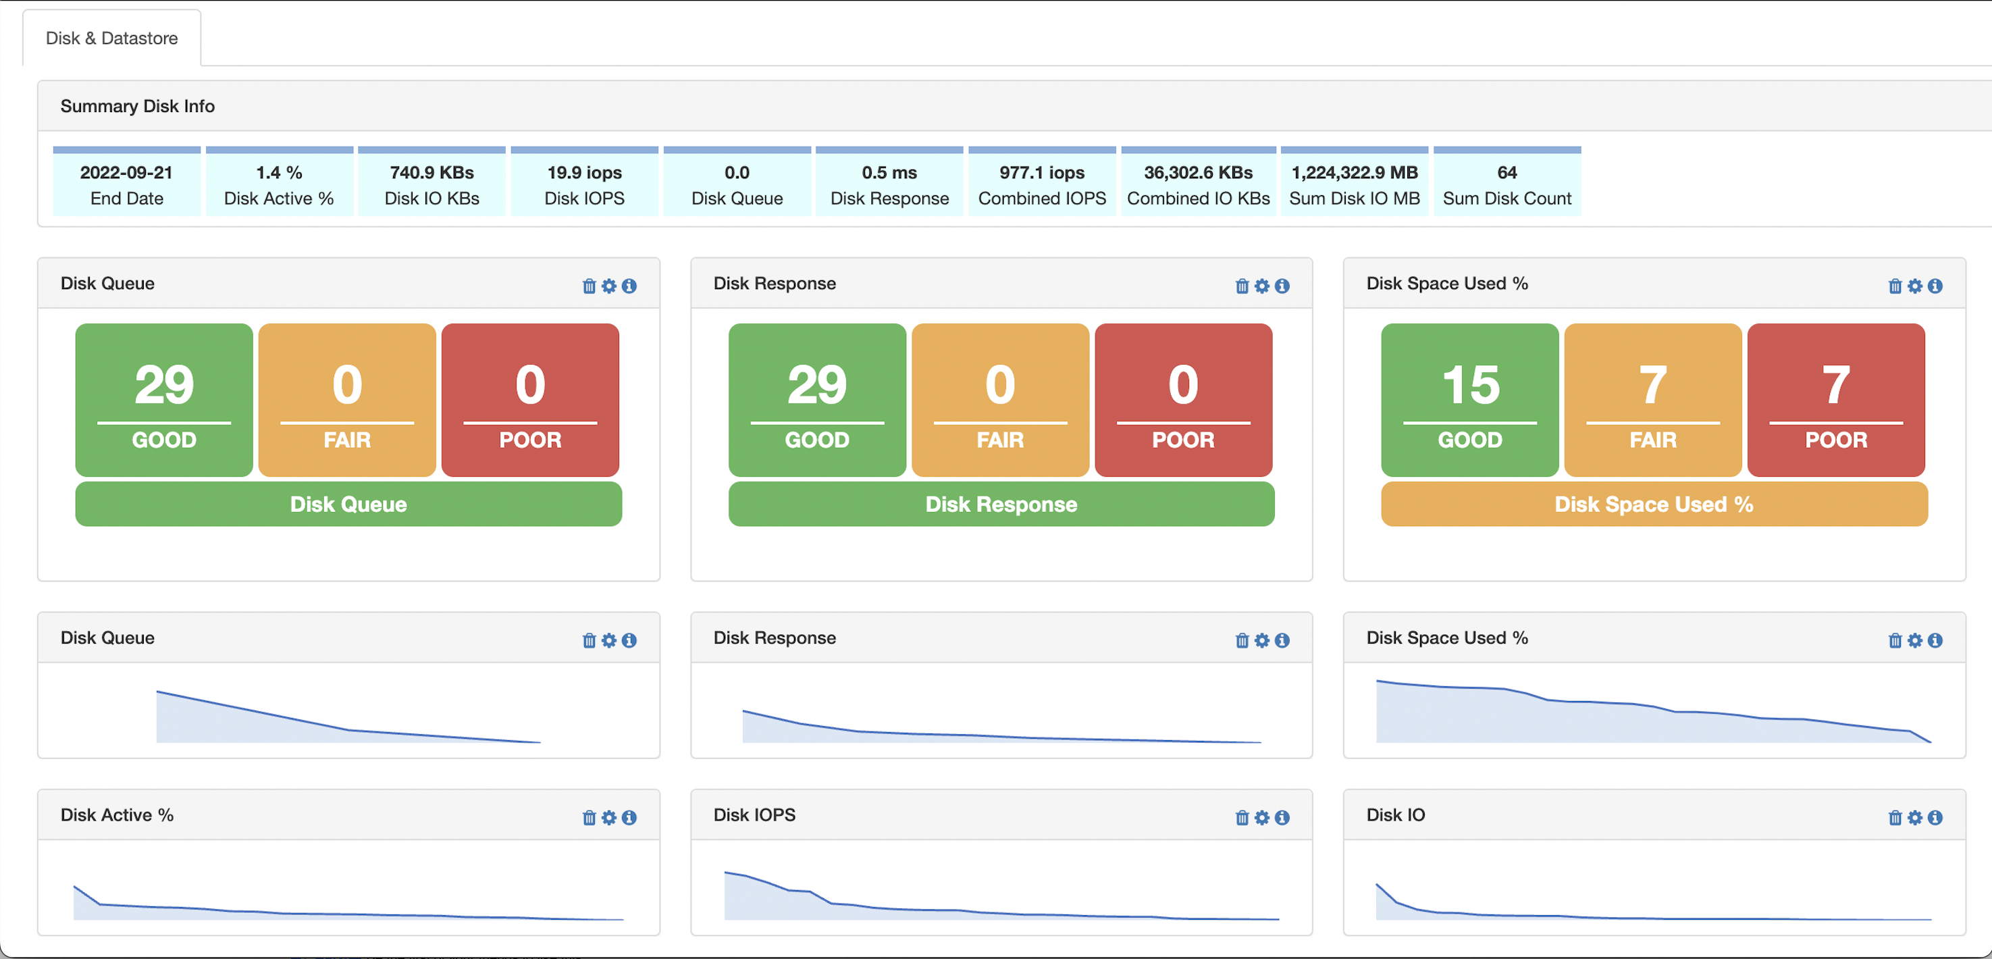This screenshot has width=1992, height=959.
Task: Open settings for the Disk Response trend chart
Action: point(1262,640)
